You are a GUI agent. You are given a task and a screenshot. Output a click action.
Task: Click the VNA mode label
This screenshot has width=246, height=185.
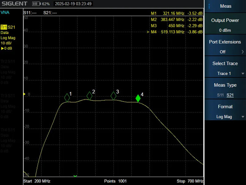[5, 12]
